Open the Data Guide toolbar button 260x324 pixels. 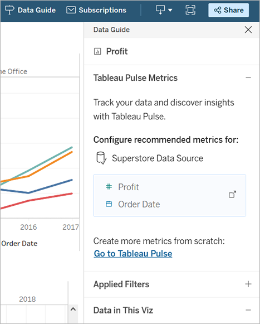(30, 10)
